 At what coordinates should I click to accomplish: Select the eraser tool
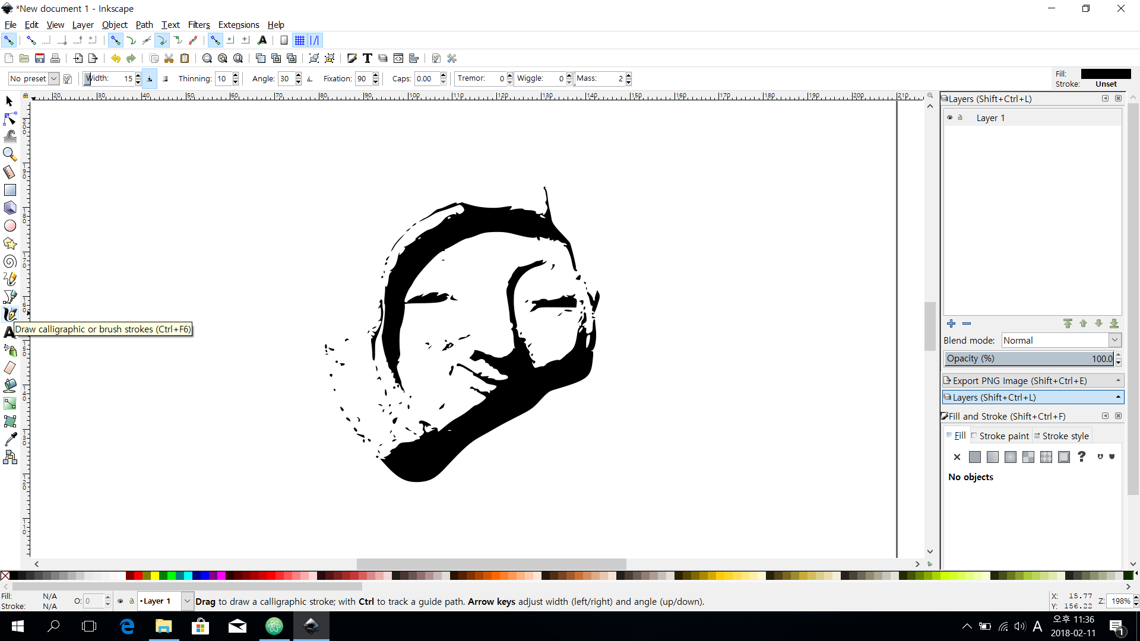coord(9,368)
